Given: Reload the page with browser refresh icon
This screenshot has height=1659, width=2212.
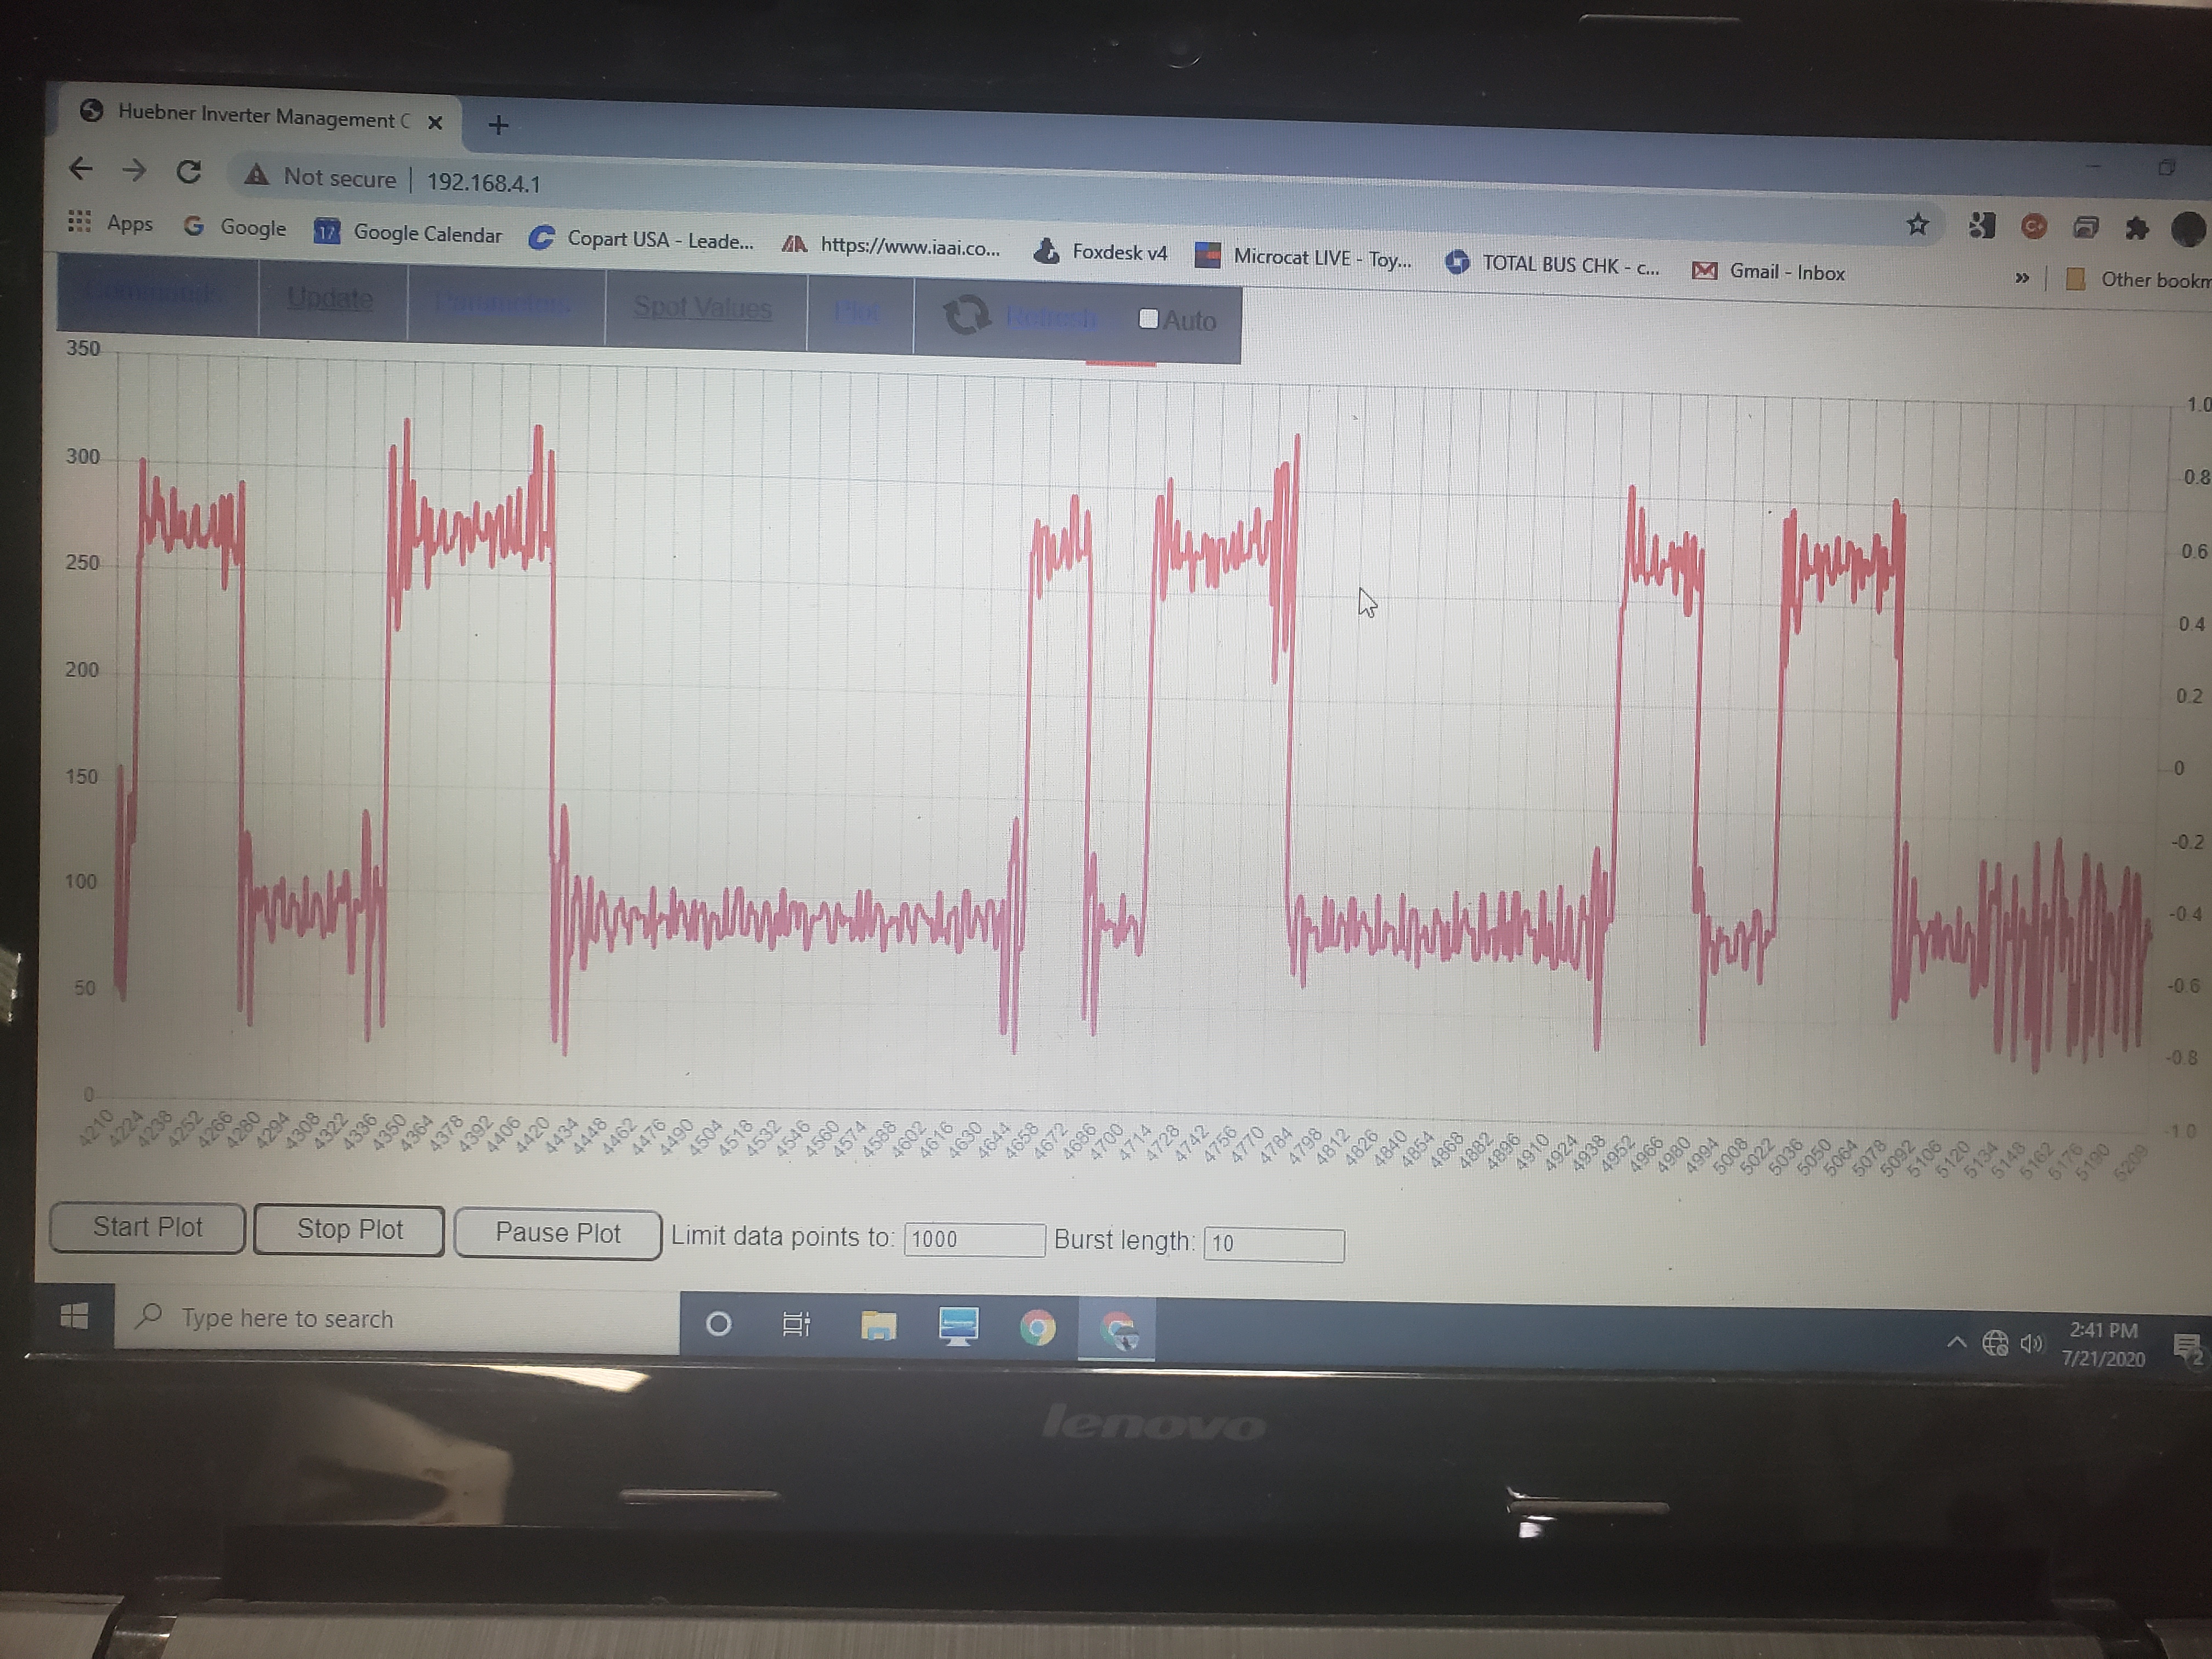Looking at the screenshot, I should click(x=189, y=172).
